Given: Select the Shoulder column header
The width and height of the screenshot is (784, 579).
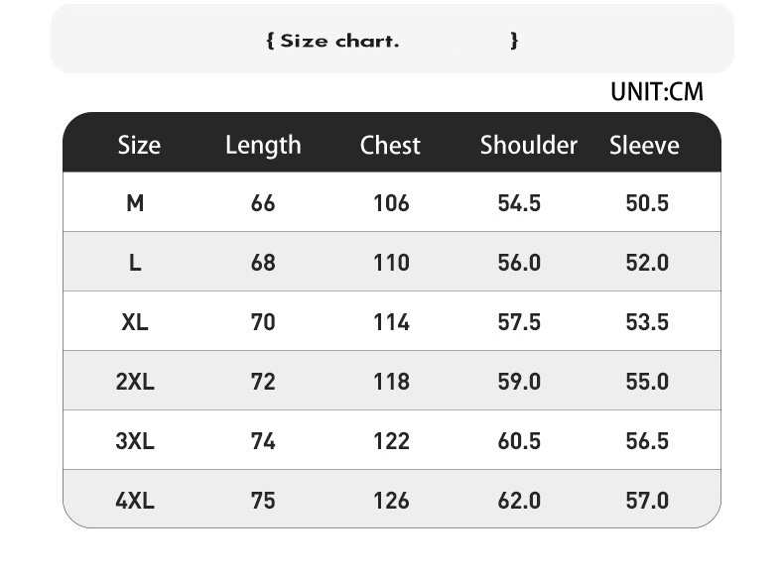Looking at the screenshot, I should pos(528,145).
